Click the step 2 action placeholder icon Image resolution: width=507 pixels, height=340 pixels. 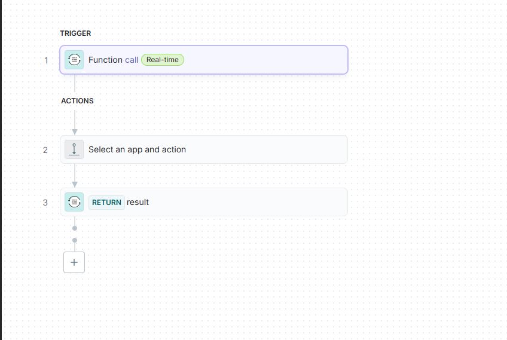[x=74, y=149]
